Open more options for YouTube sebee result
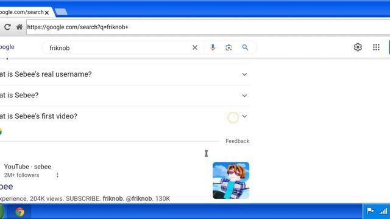This screenshot has width=390, height=219. pyautogui.click(x=57, y=175)
